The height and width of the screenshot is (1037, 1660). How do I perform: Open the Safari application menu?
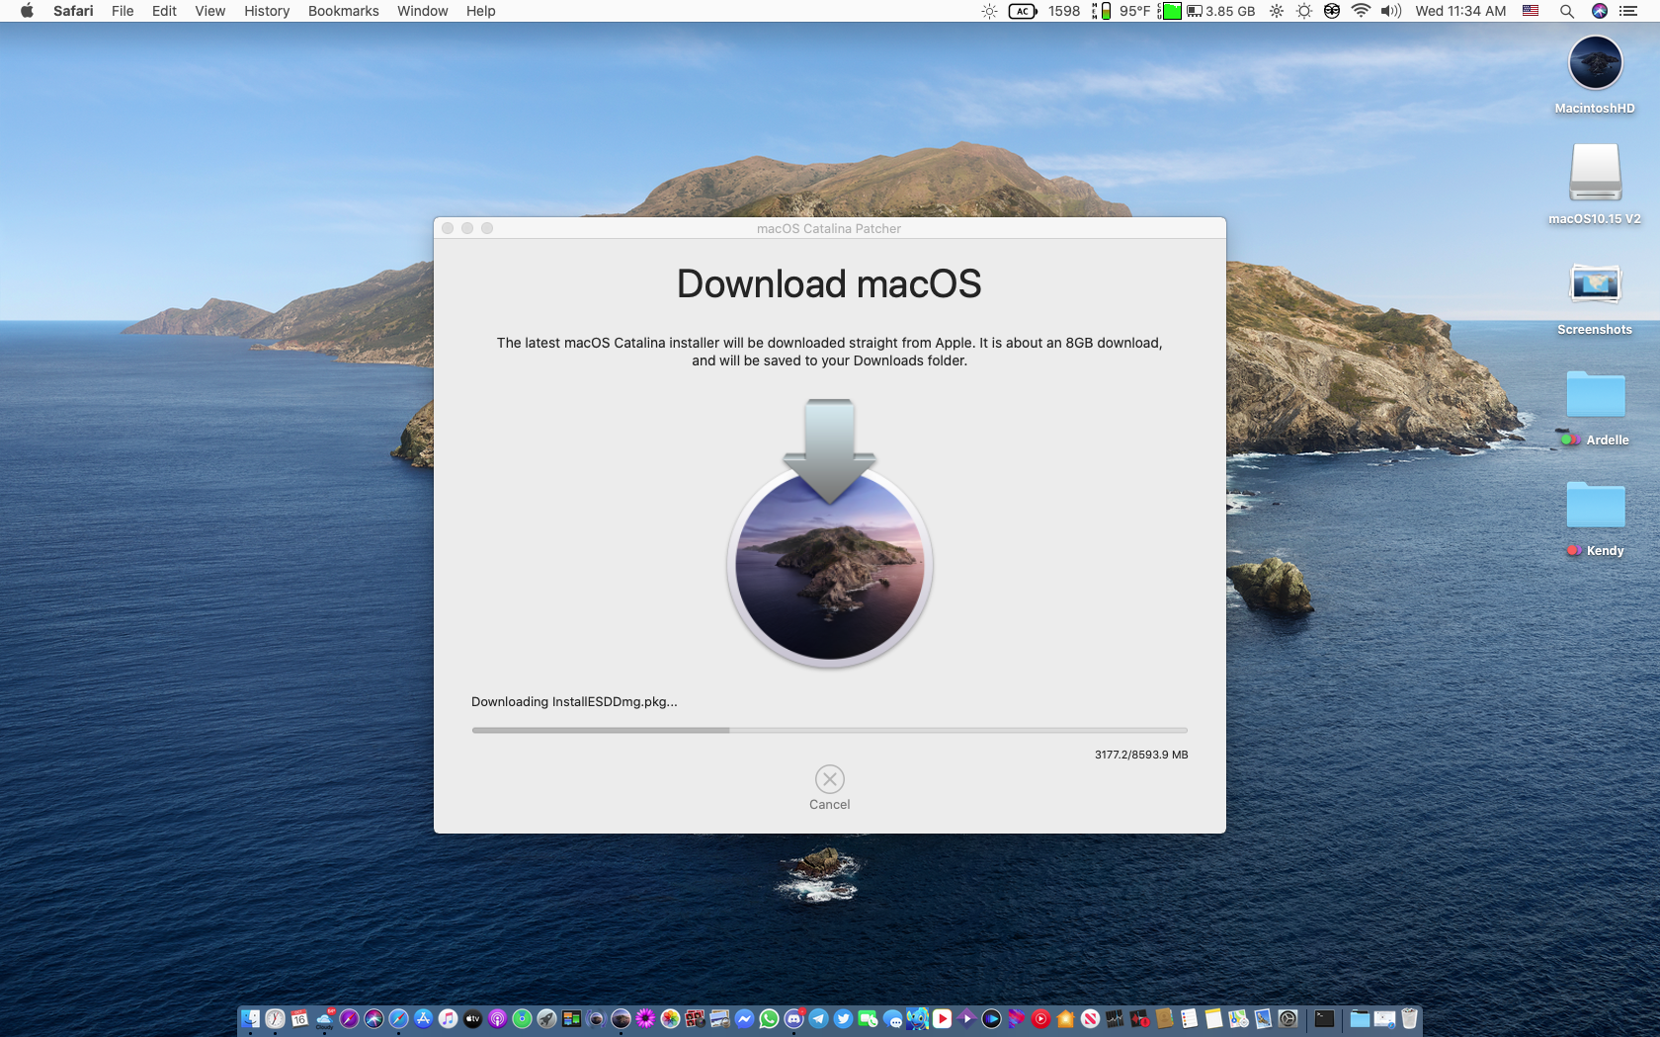[x=73, y=11]
